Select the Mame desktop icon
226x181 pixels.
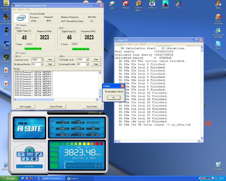tap(6, 45)
